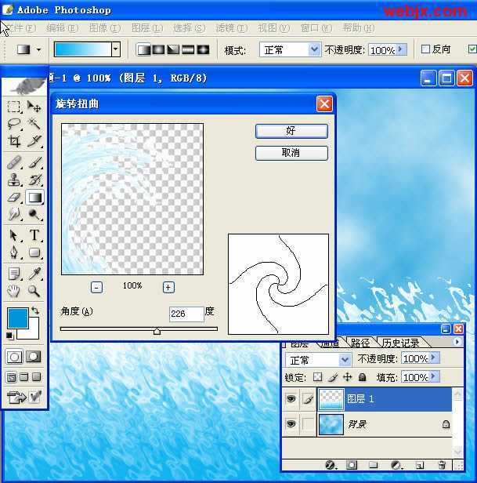Select the Clone Stamp tool
The height and width of the screenshot is (483, 477).
pyautogui.click(x=14, y=180)
